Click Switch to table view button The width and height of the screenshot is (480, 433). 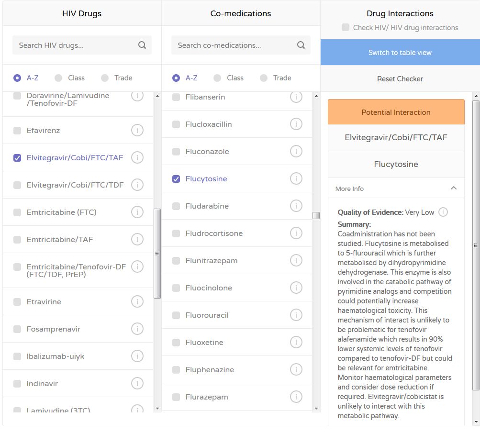point(400,53)
